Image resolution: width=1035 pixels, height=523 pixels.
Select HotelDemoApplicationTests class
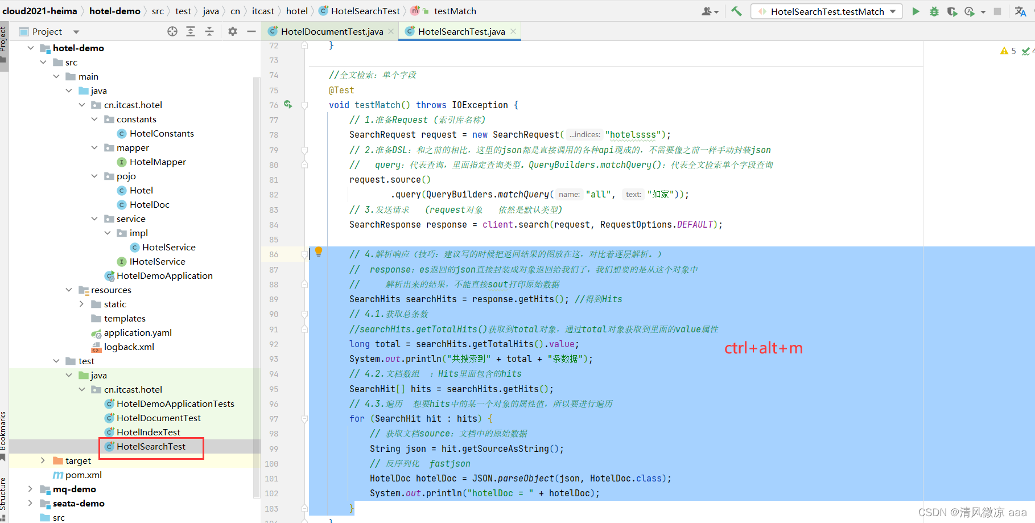click(x=170, y=403)
